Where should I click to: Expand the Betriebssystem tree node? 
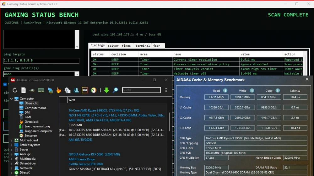(11, 145)
